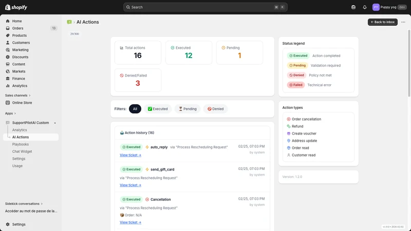The width and height of the screenshot is (411, 231).
Task: Click the Discounts badge icon
Action: tap(8, 57)
